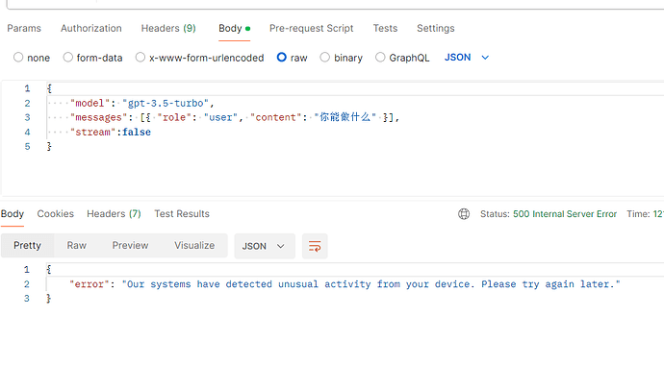
Task: Open the Pre-request Script tab
Action: pyautogui.click(x=311, y=28)
